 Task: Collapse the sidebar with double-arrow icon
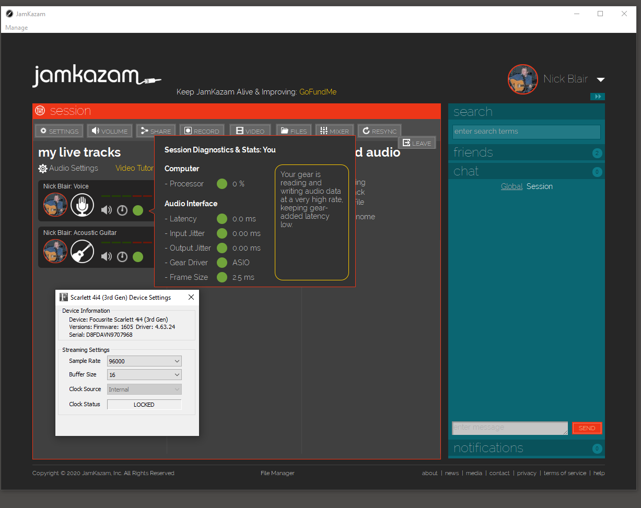point(598,97)
